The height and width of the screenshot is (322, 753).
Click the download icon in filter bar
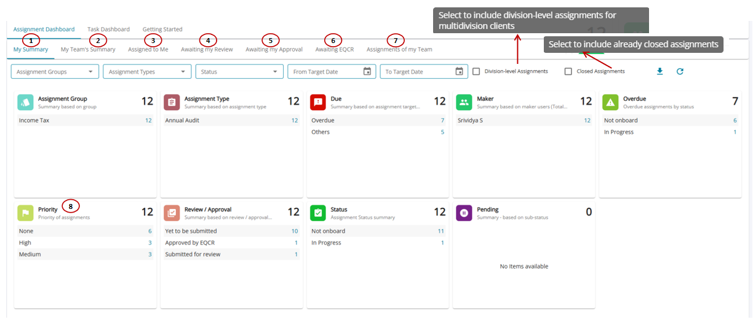point(659,71)
